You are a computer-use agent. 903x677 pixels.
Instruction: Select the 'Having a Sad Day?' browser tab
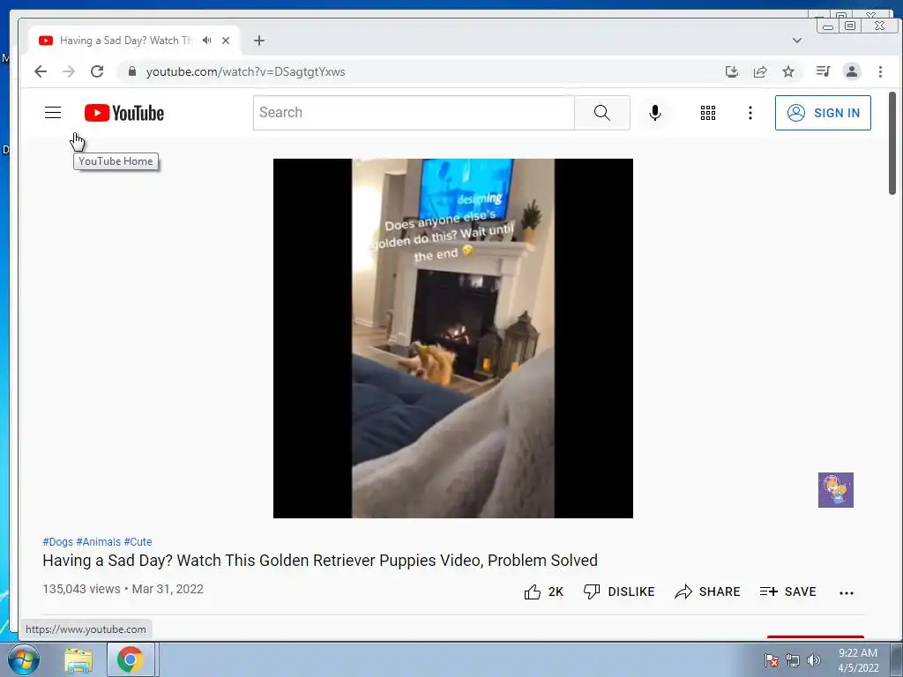(x=135, y=41)
